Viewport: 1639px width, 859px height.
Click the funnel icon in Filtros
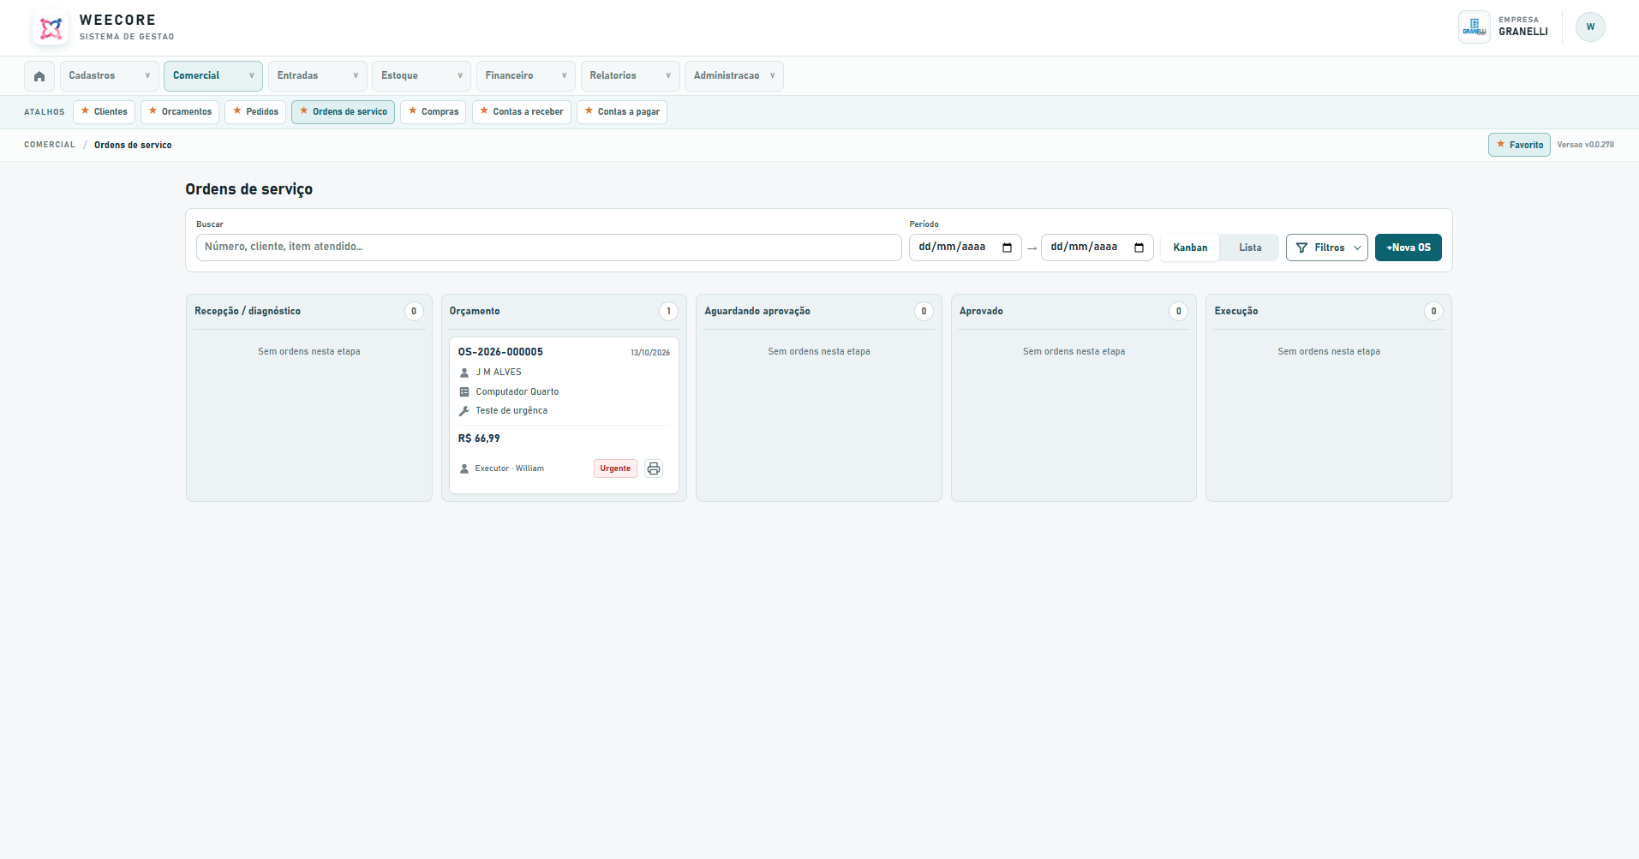pos(1302,248)
